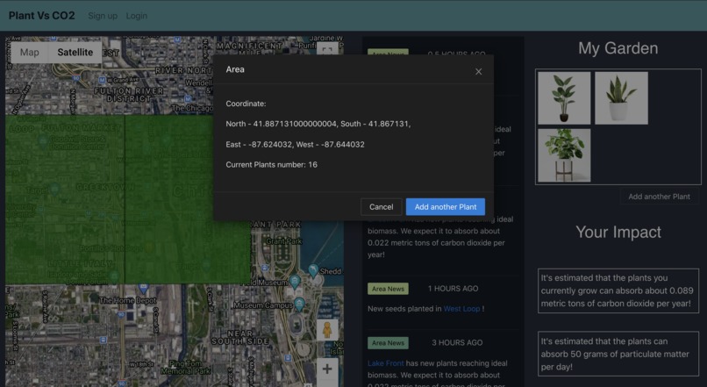Viewport: 707px width, 387px height.
Task: Switch map to Satellite view
Action: point(75,53)
